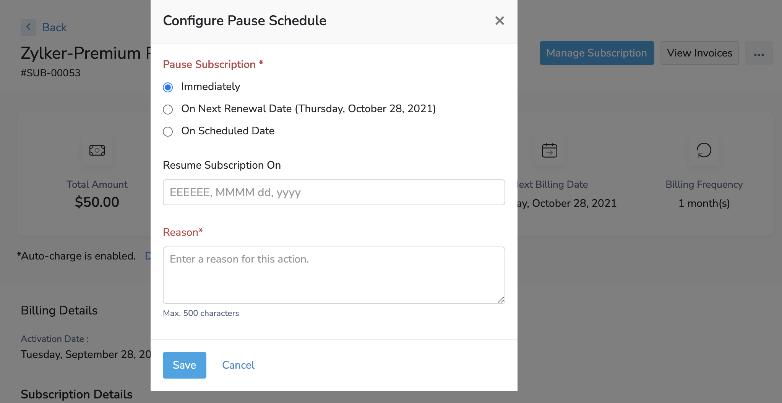This screenshot has height=403, width=782.
Task: Open the Manage Subscription button
Action: 597,53
